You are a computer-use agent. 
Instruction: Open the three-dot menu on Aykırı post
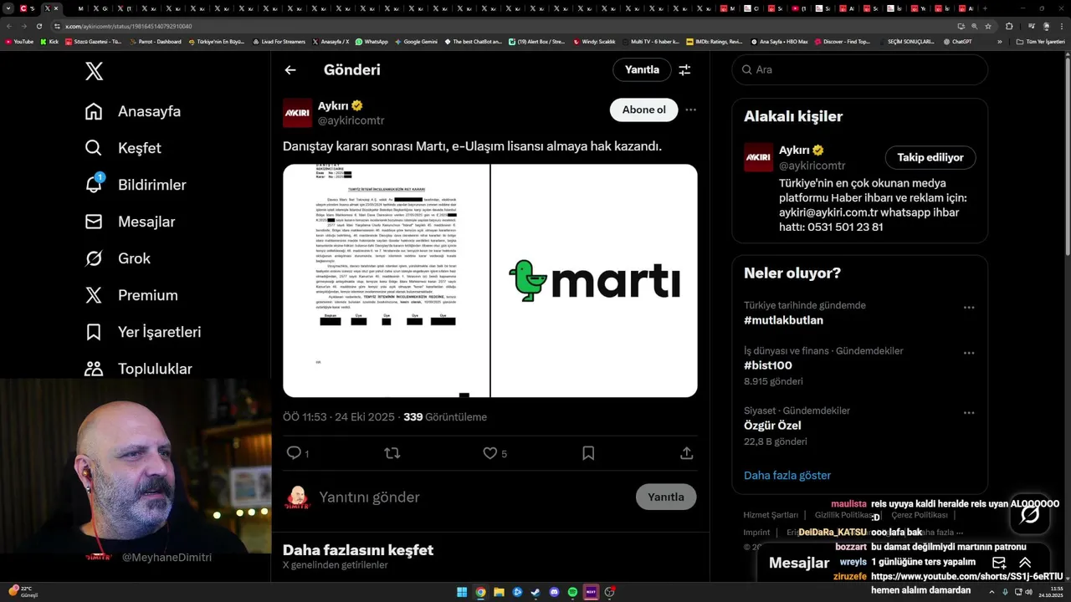coord(690,110)
